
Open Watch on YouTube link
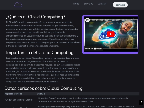[x=93, y=49]
